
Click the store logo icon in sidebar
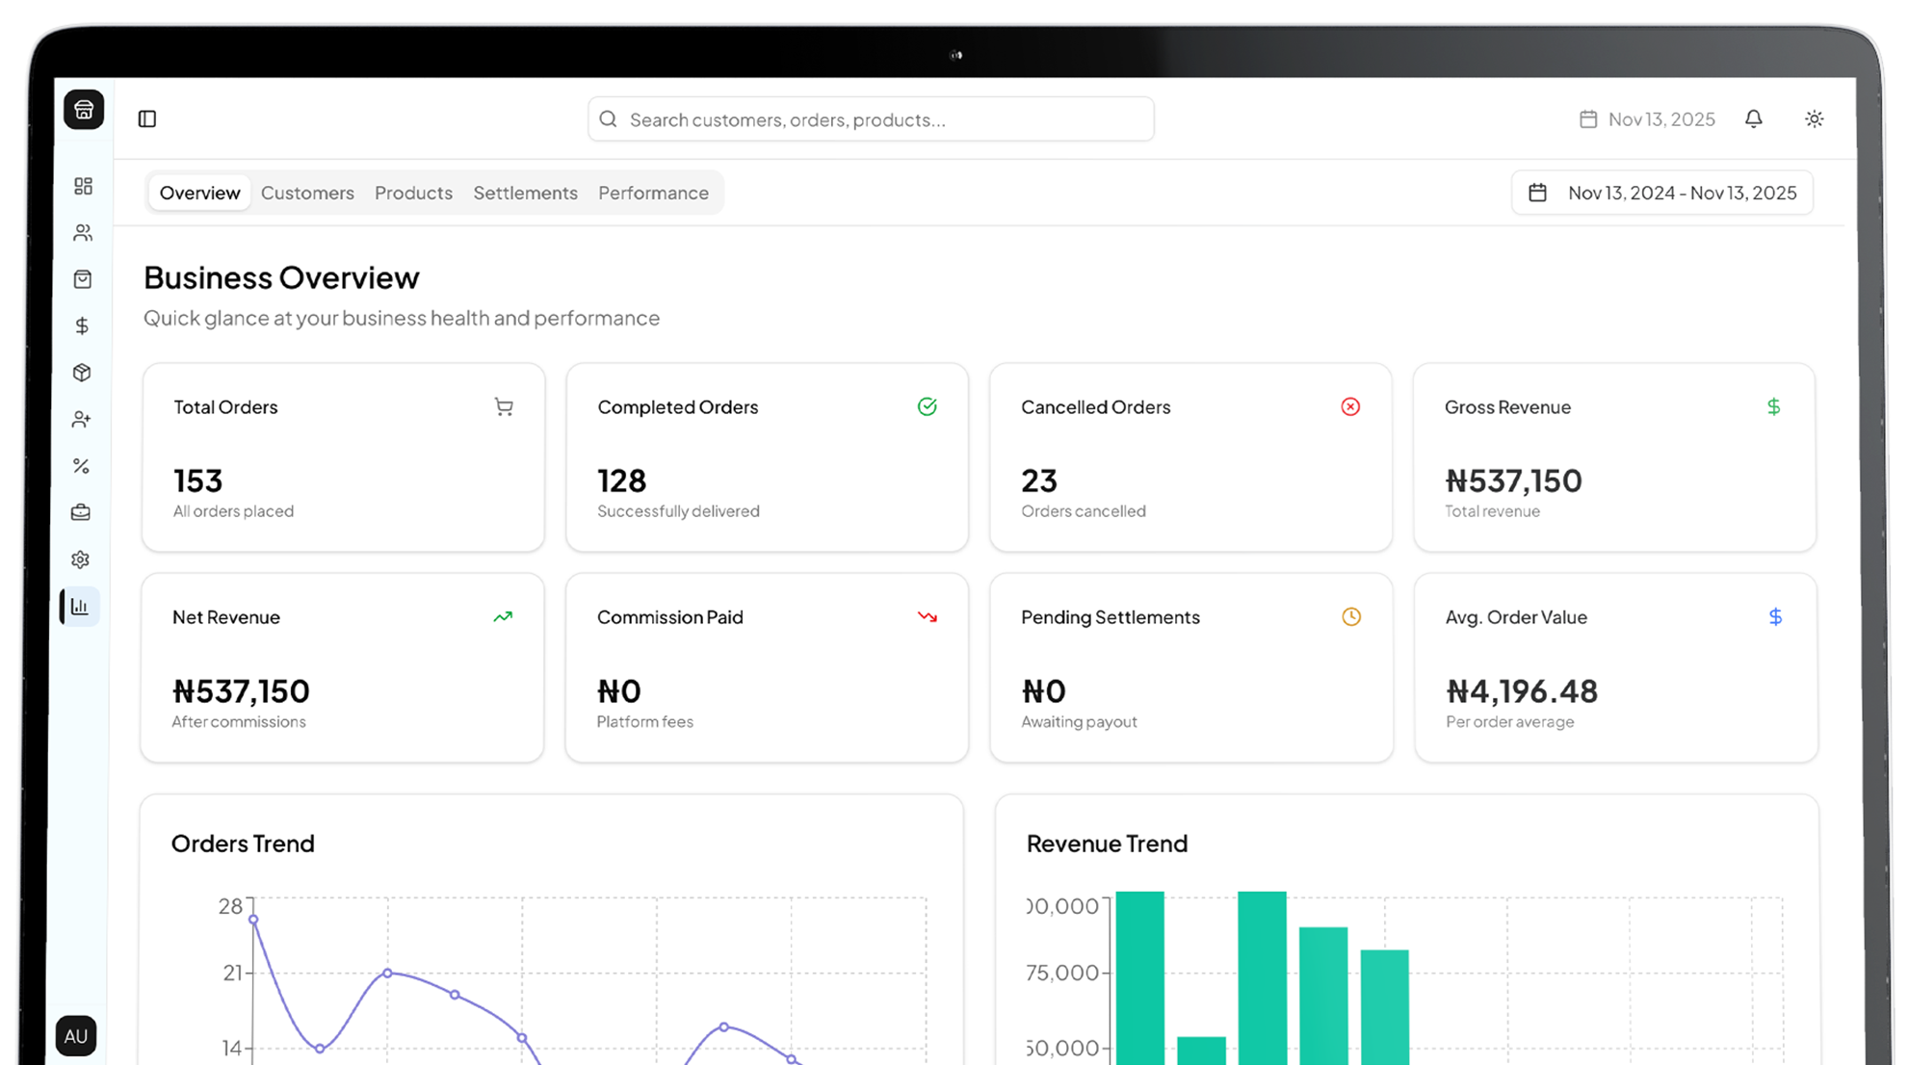click(x=84, y=110)
